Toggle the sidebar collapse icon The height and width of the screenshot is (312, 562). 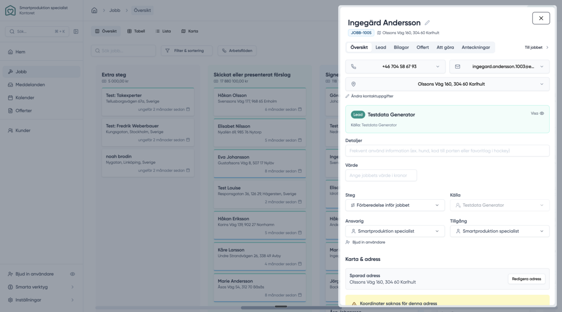(76, 31)
